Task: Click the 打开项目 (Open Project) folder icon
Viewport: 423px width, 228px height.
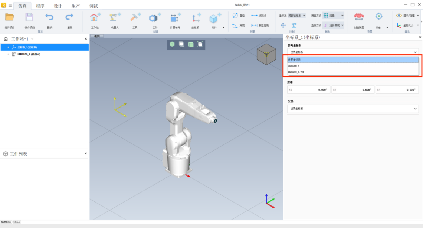Action: coord(9,18)
